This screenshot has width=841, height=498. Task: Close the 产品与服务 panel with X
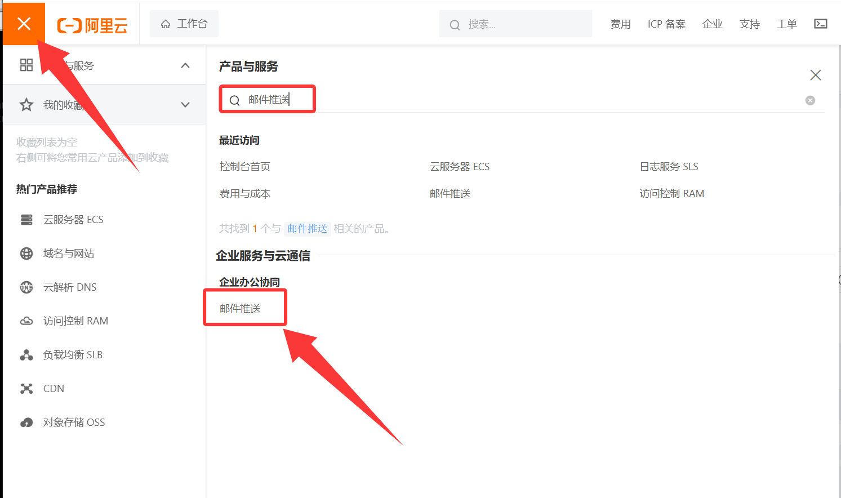[815, 75]
